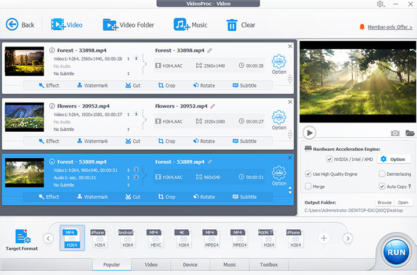Take a snapshot with camera icon
The width and height of the screenshot is (417, 275).
pyautogui.click(x=395, y=133)
